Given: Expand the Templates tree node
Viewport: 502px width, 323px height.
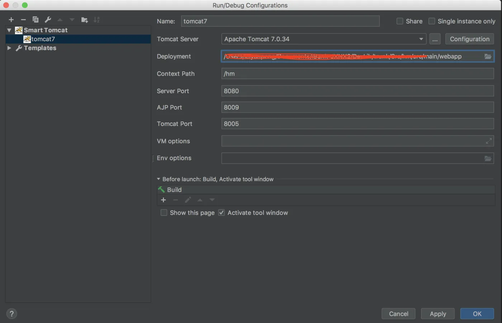Looking at the screenshot, I should [9, 48].
